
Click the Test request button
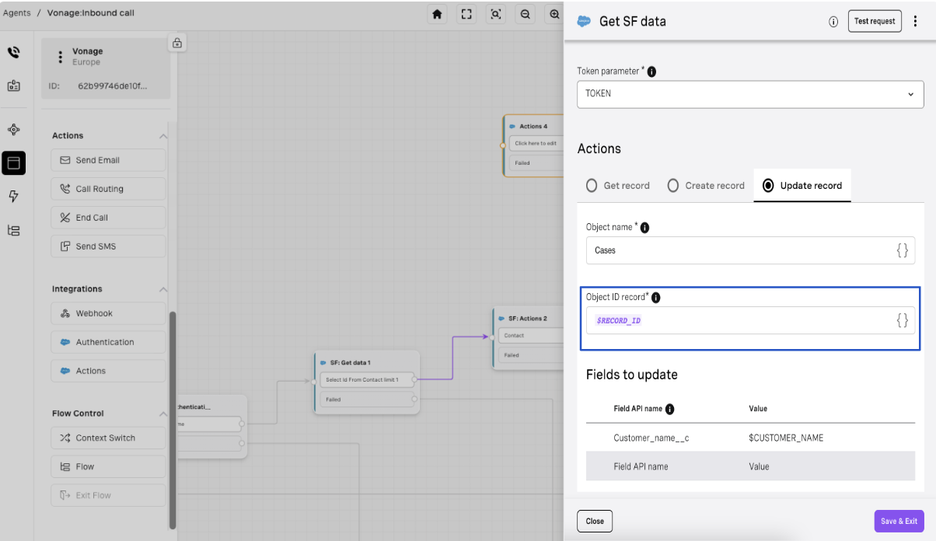point(875,21)
